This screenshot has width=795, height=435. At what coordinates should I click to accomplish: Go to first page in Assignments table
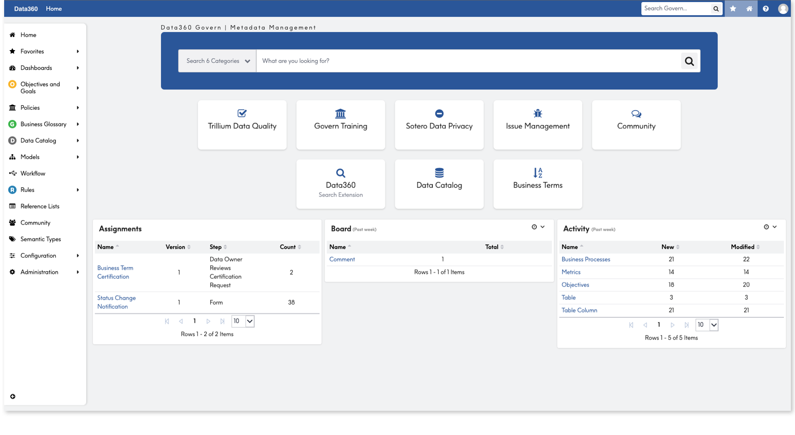click(x=167, y=321)
